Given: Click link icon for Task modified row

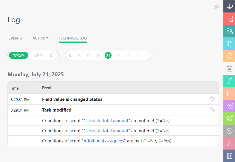Looking at the screenshot, I should pyautogui.click(x=212, y=109).
